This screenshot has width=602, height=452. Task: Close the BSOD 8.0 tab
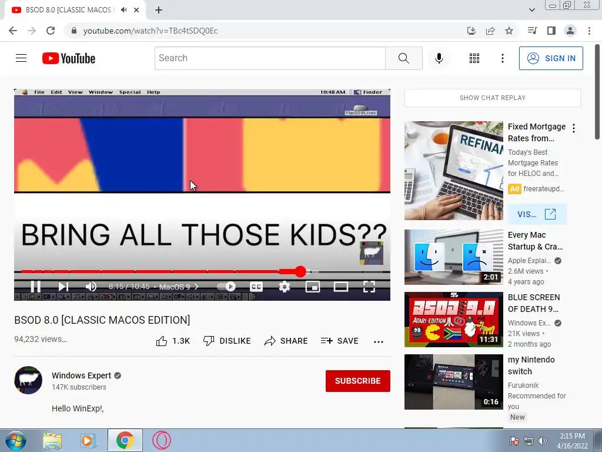pos(136,10)
